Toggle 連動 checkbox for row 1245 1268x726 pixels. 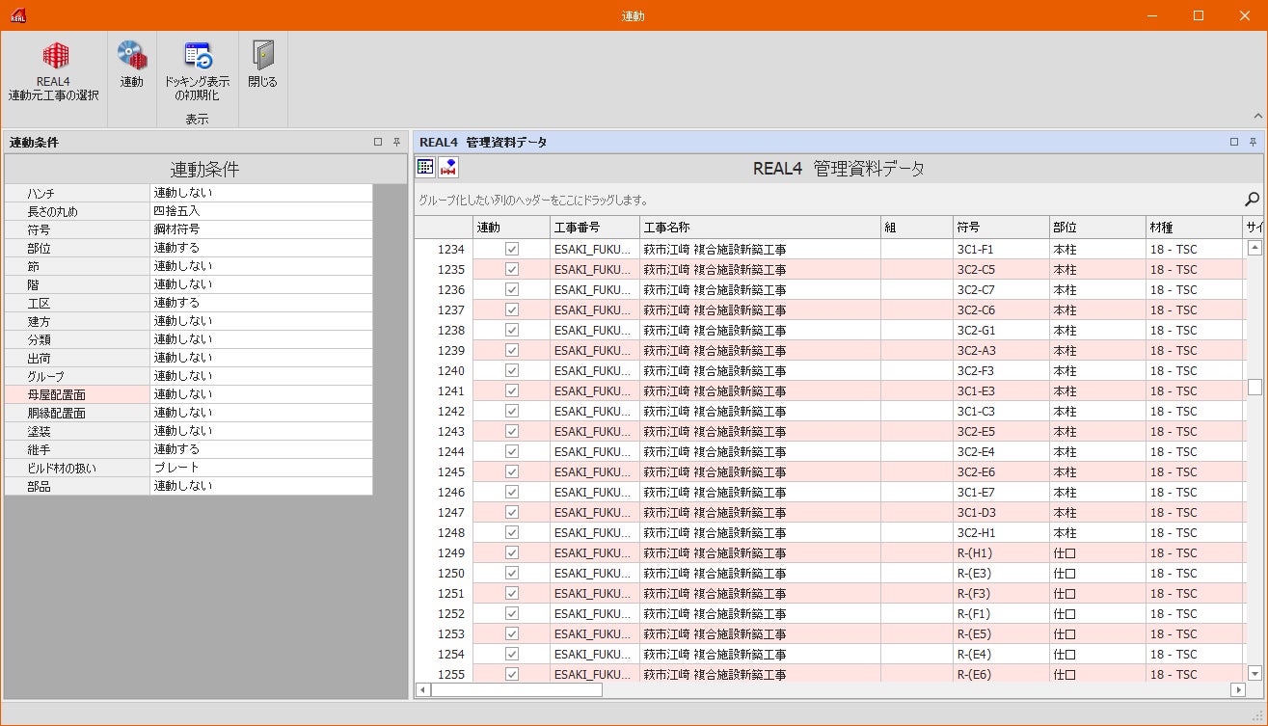click(512, 471)
